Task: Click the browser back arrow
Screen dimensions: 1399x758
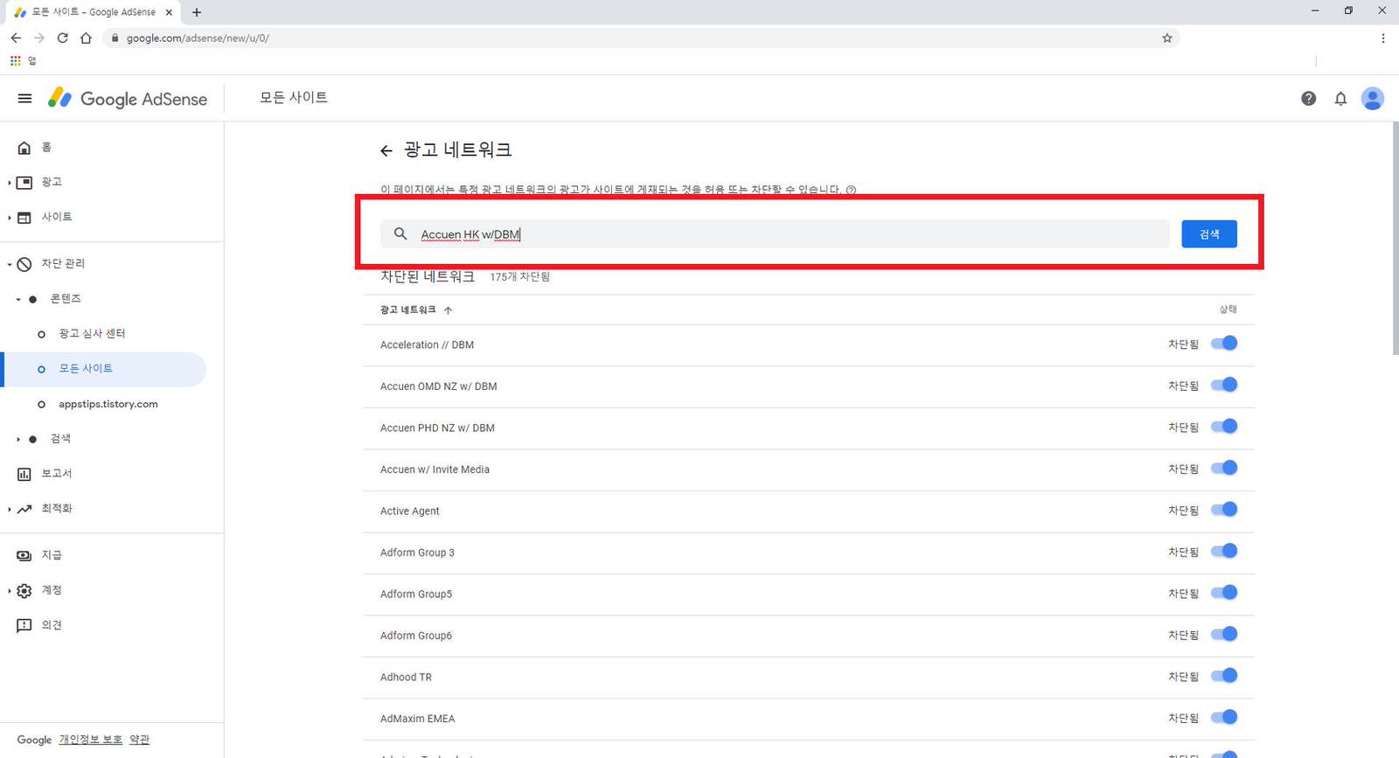Action: click(x=16, y=38)
